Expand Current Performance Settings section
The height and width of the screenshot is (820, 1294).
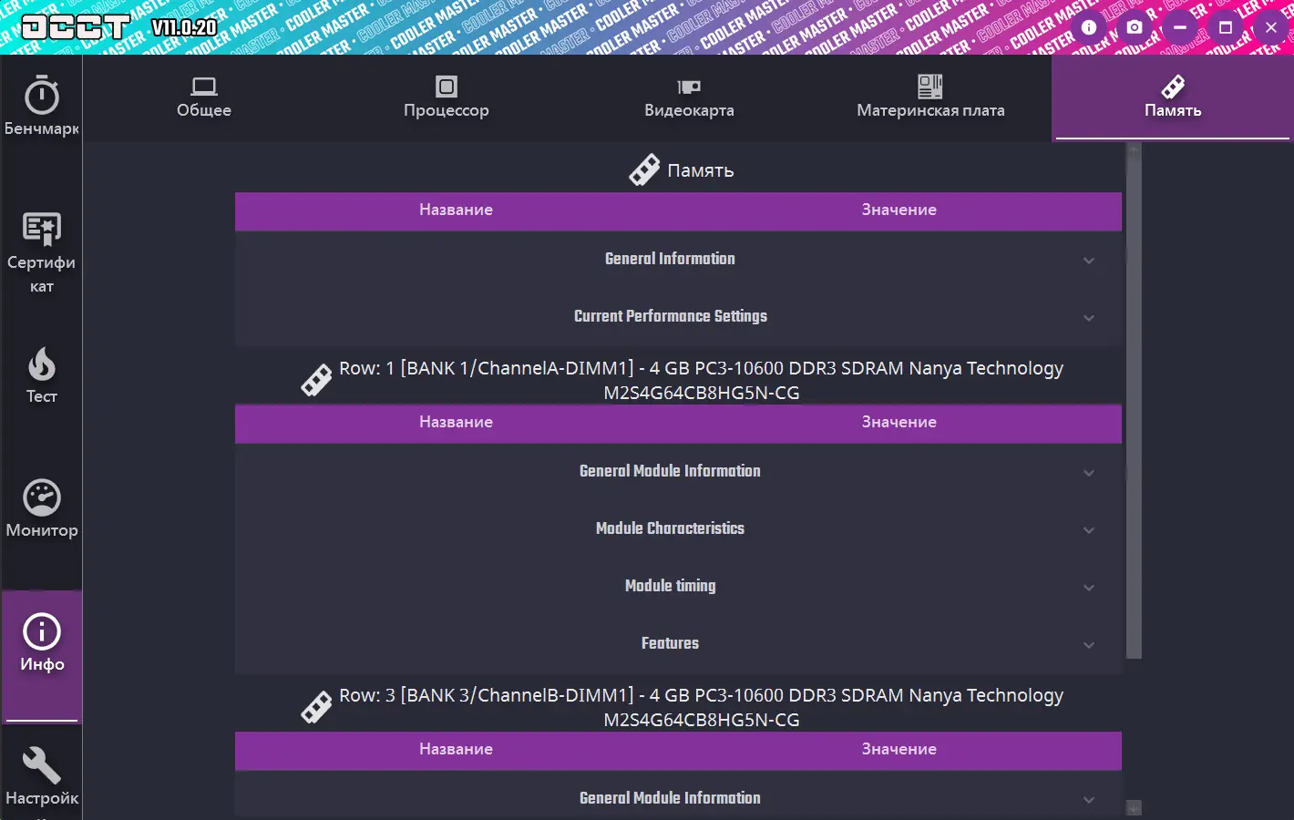(678, 317)
